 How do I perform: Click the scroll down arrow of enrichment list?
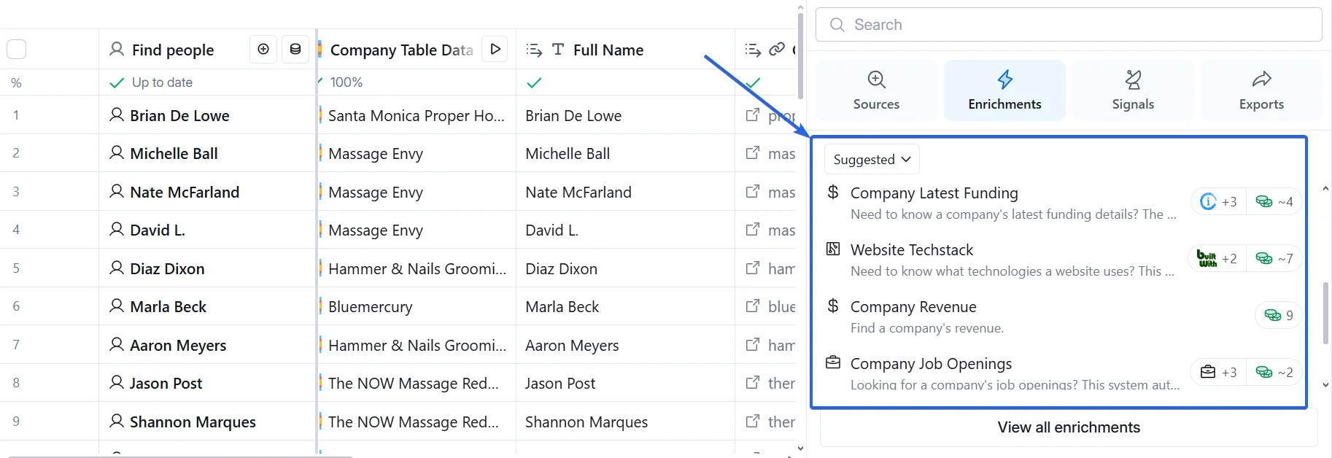pyautogui.click(x=1325, y=385)
